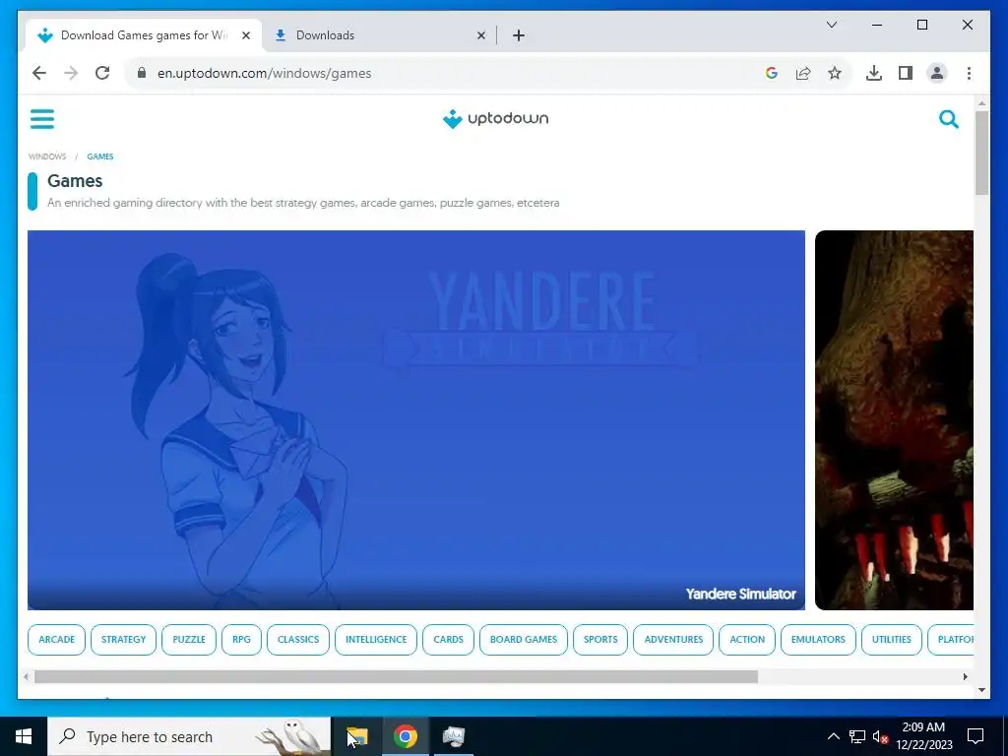This screenshot has width=1008, height=756.
Task: Follow the GAMES breadcrumb link
Action: 100,157
